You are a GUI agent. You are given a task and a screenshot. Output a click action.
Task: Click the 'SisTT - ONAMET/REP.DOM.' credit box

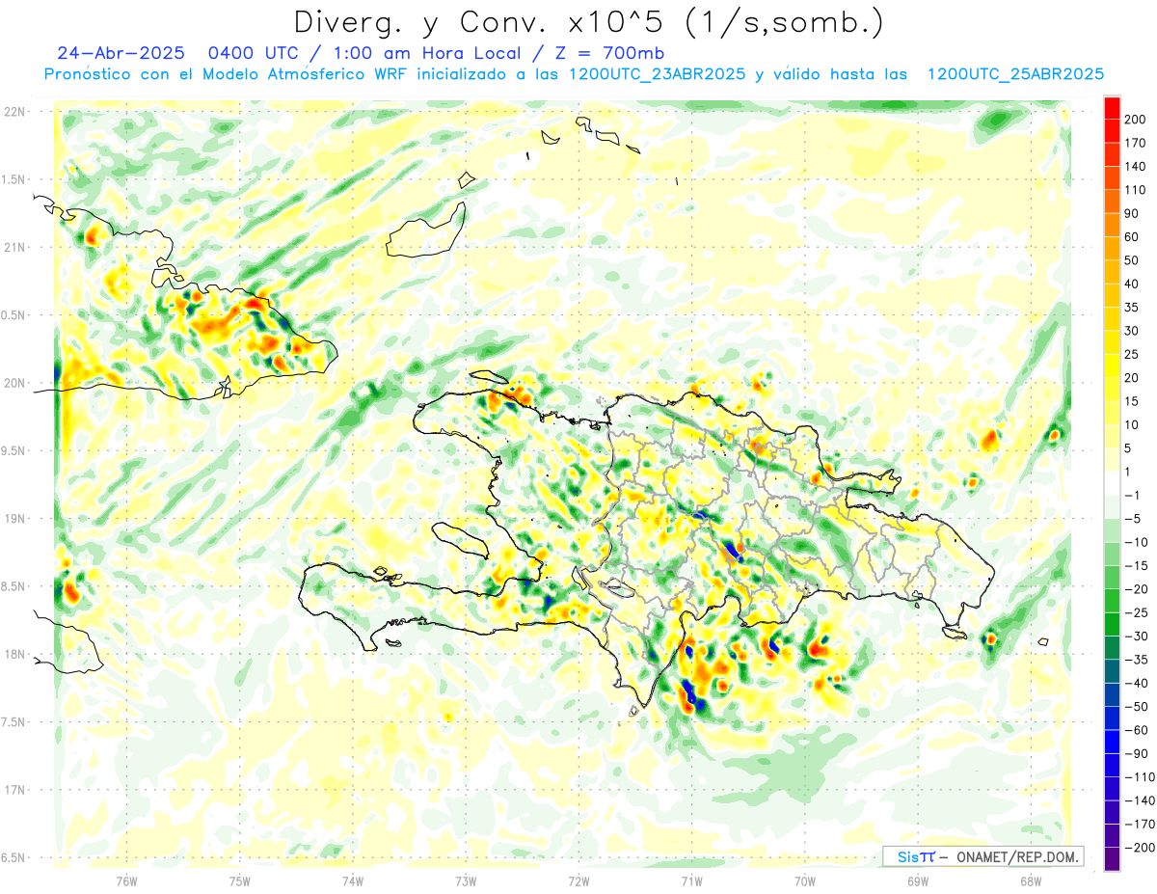(982, 856)
